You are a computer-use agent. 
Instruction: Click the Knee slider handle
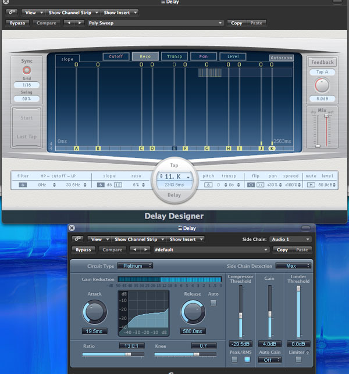pyautogui.click(x=197, y=354)
